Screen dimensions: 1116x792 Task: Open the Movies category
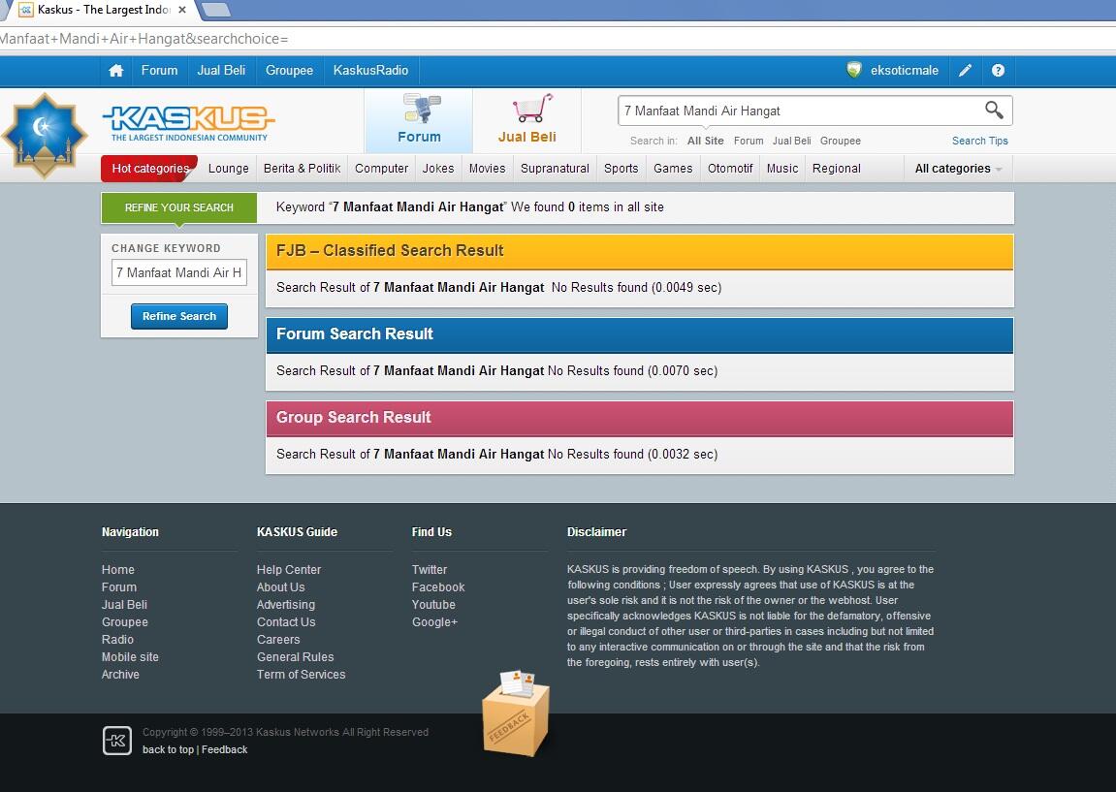click(487, 169)
